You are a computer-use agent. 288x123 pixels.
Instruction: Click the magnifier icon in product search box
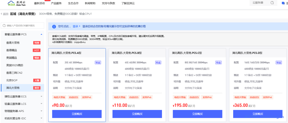point(4,26)
